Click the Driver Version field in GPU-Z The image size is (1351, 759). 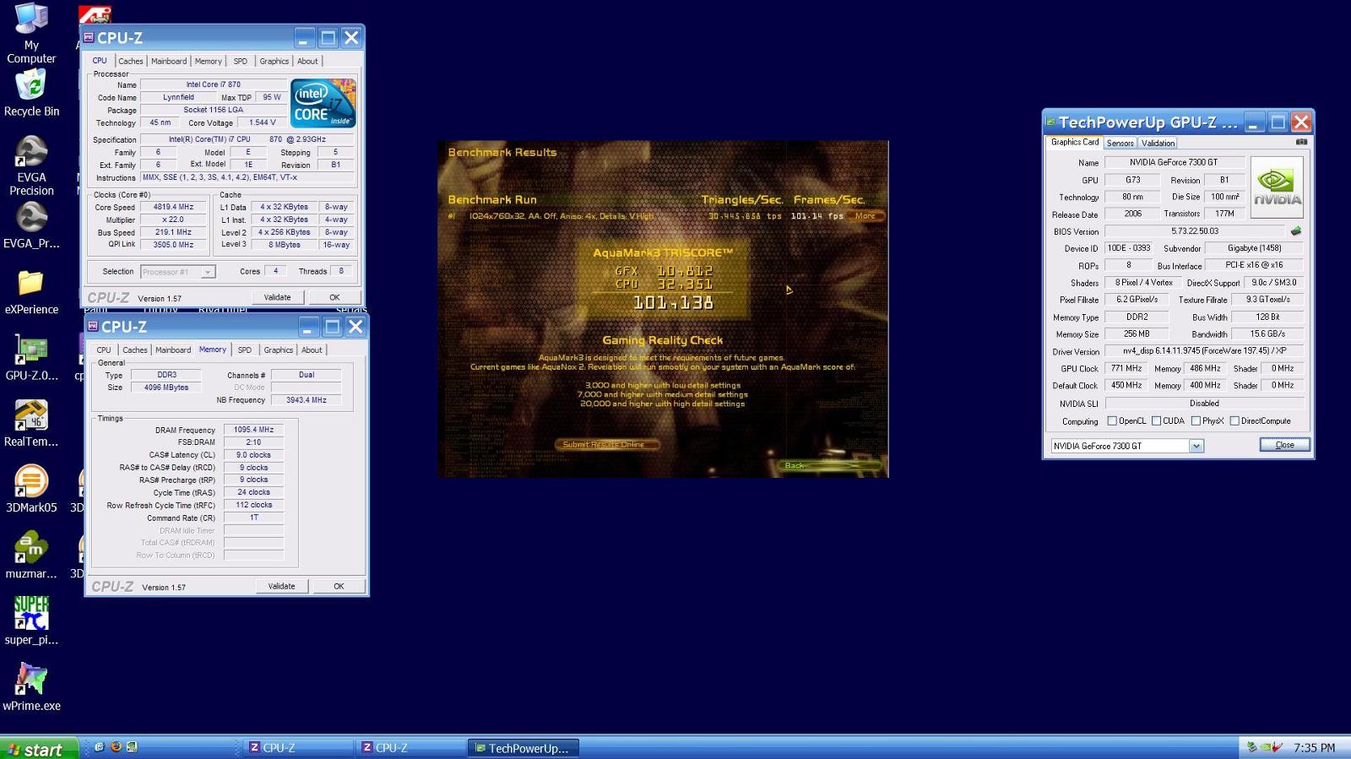(x=1205, y=351)
